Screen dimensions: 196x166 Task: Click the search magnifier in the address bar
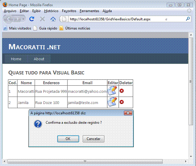(x=188, y=19)
